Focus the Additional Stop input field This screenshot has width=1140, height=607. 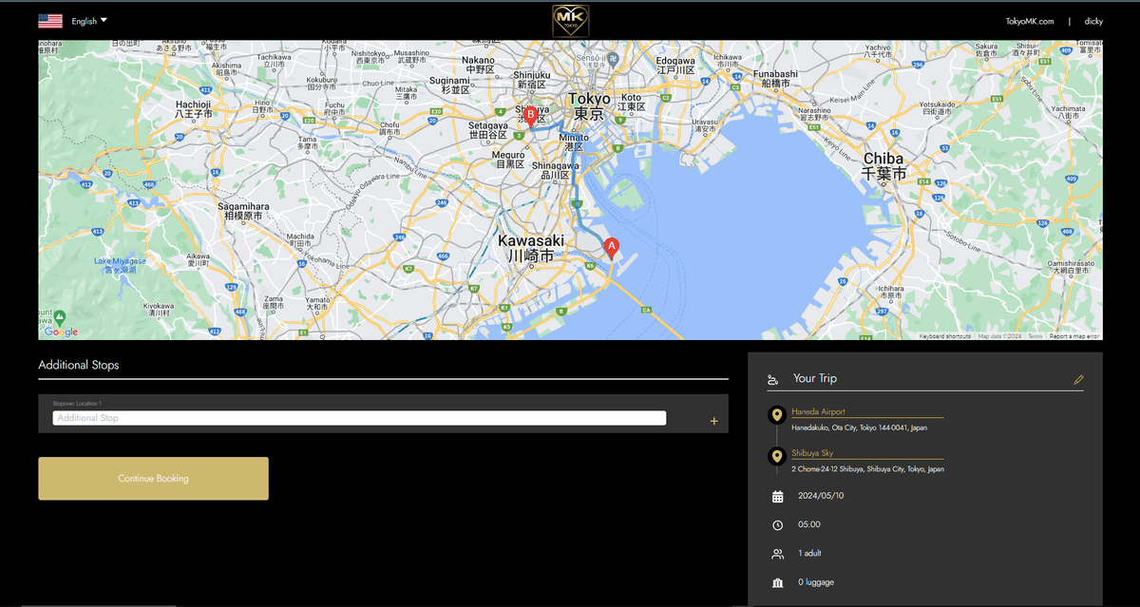(x=359, y=418)
